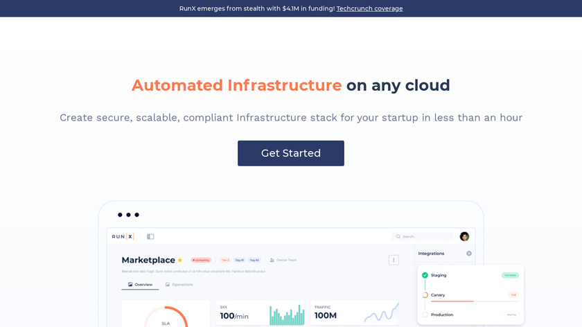The height and width of the screenshot is (327, 582).
Task: Click the Integrations heading text
Action: (431, 254)
